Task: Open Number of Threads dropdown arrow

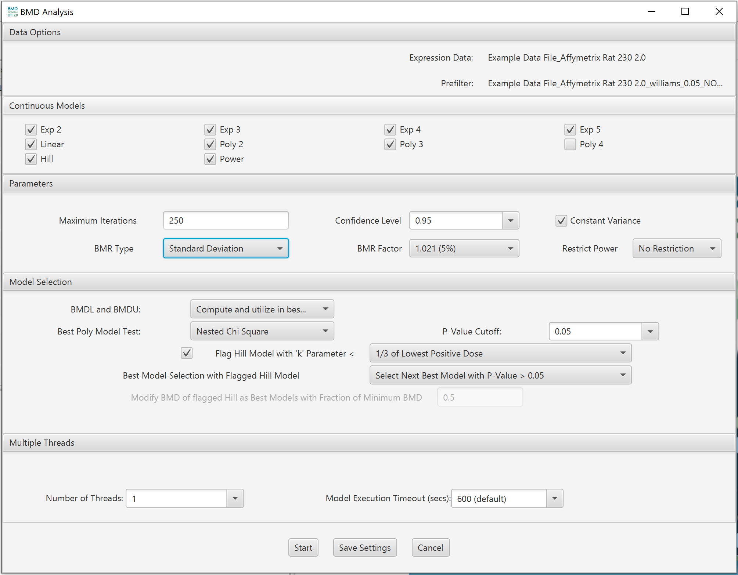Action: click(235, 498)
